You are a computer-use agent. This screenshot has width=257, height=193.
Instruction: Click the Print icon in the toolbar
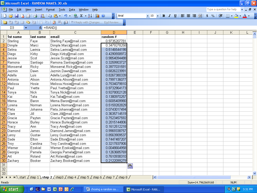coord(35,16)
